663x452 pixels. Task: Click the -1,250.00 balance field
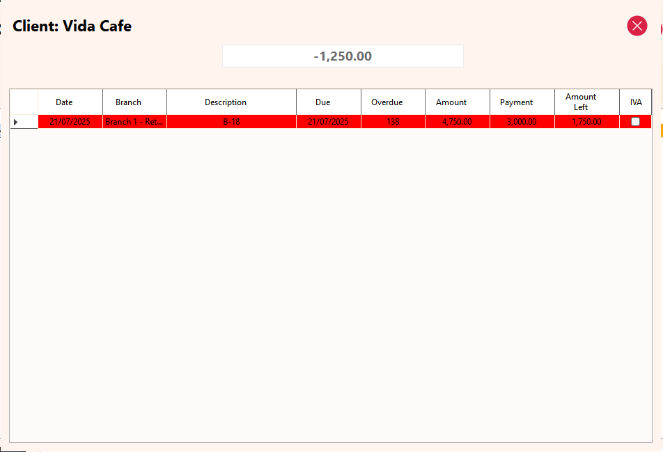(343, 56)
